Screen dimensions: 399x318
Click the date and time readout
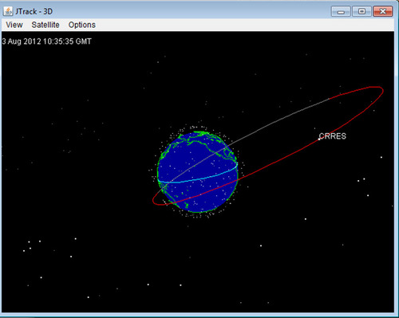[47, 41]
